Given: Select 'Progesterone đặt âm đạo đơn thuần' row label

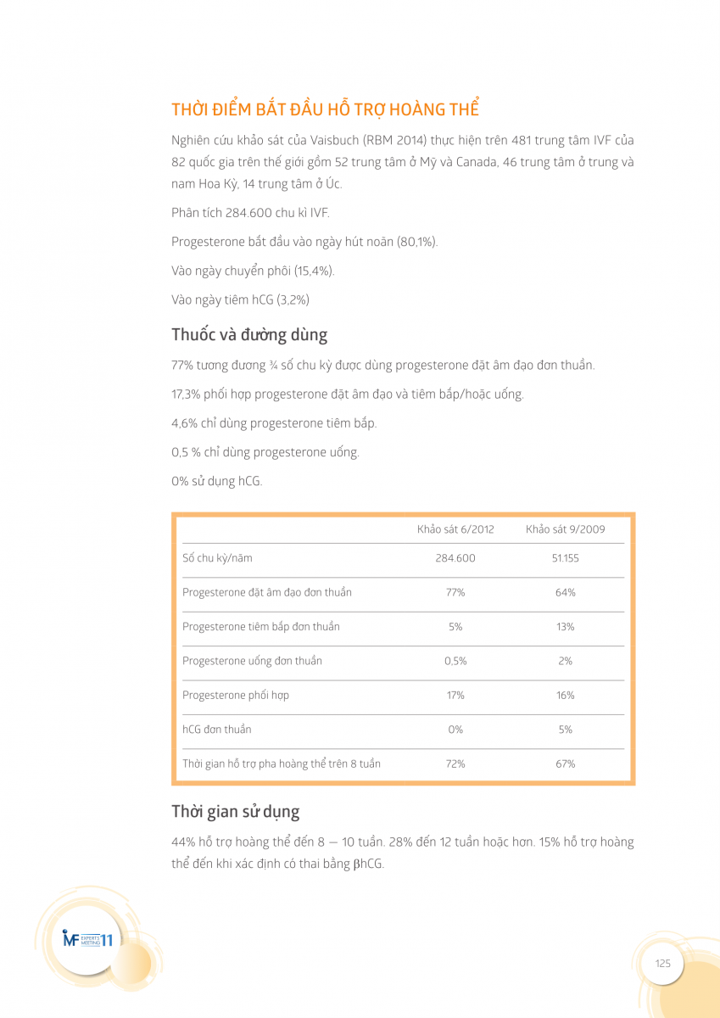Looking at the screenshot, I should point(267,592).
